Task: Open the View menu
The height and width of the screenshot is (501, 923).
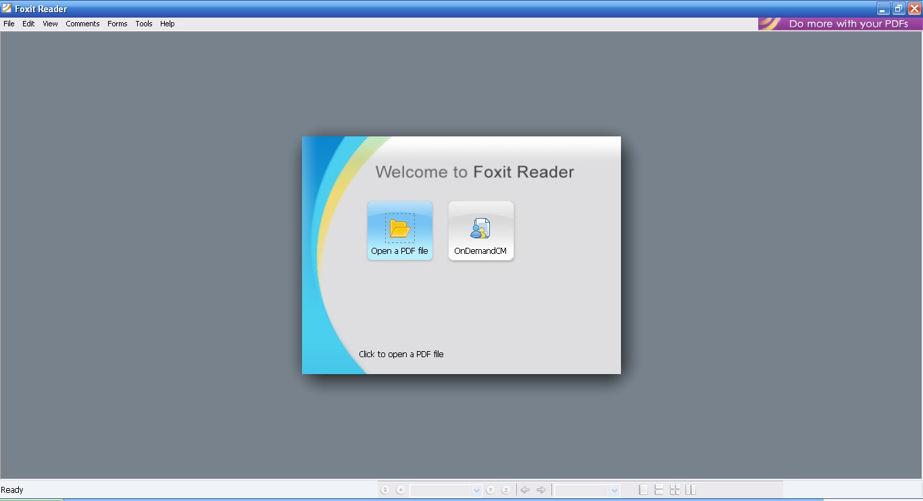Action: click(x=50, y=24)
